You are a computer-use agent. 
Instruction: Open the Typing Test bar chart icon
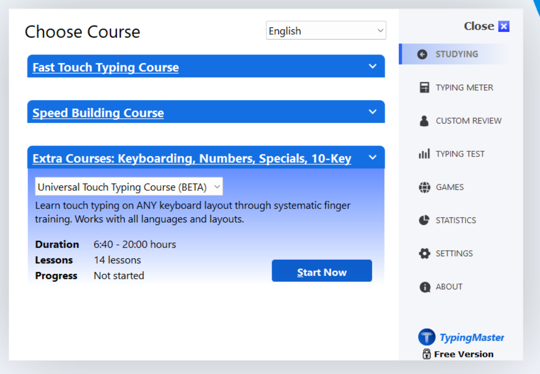(x=424, y=154)
